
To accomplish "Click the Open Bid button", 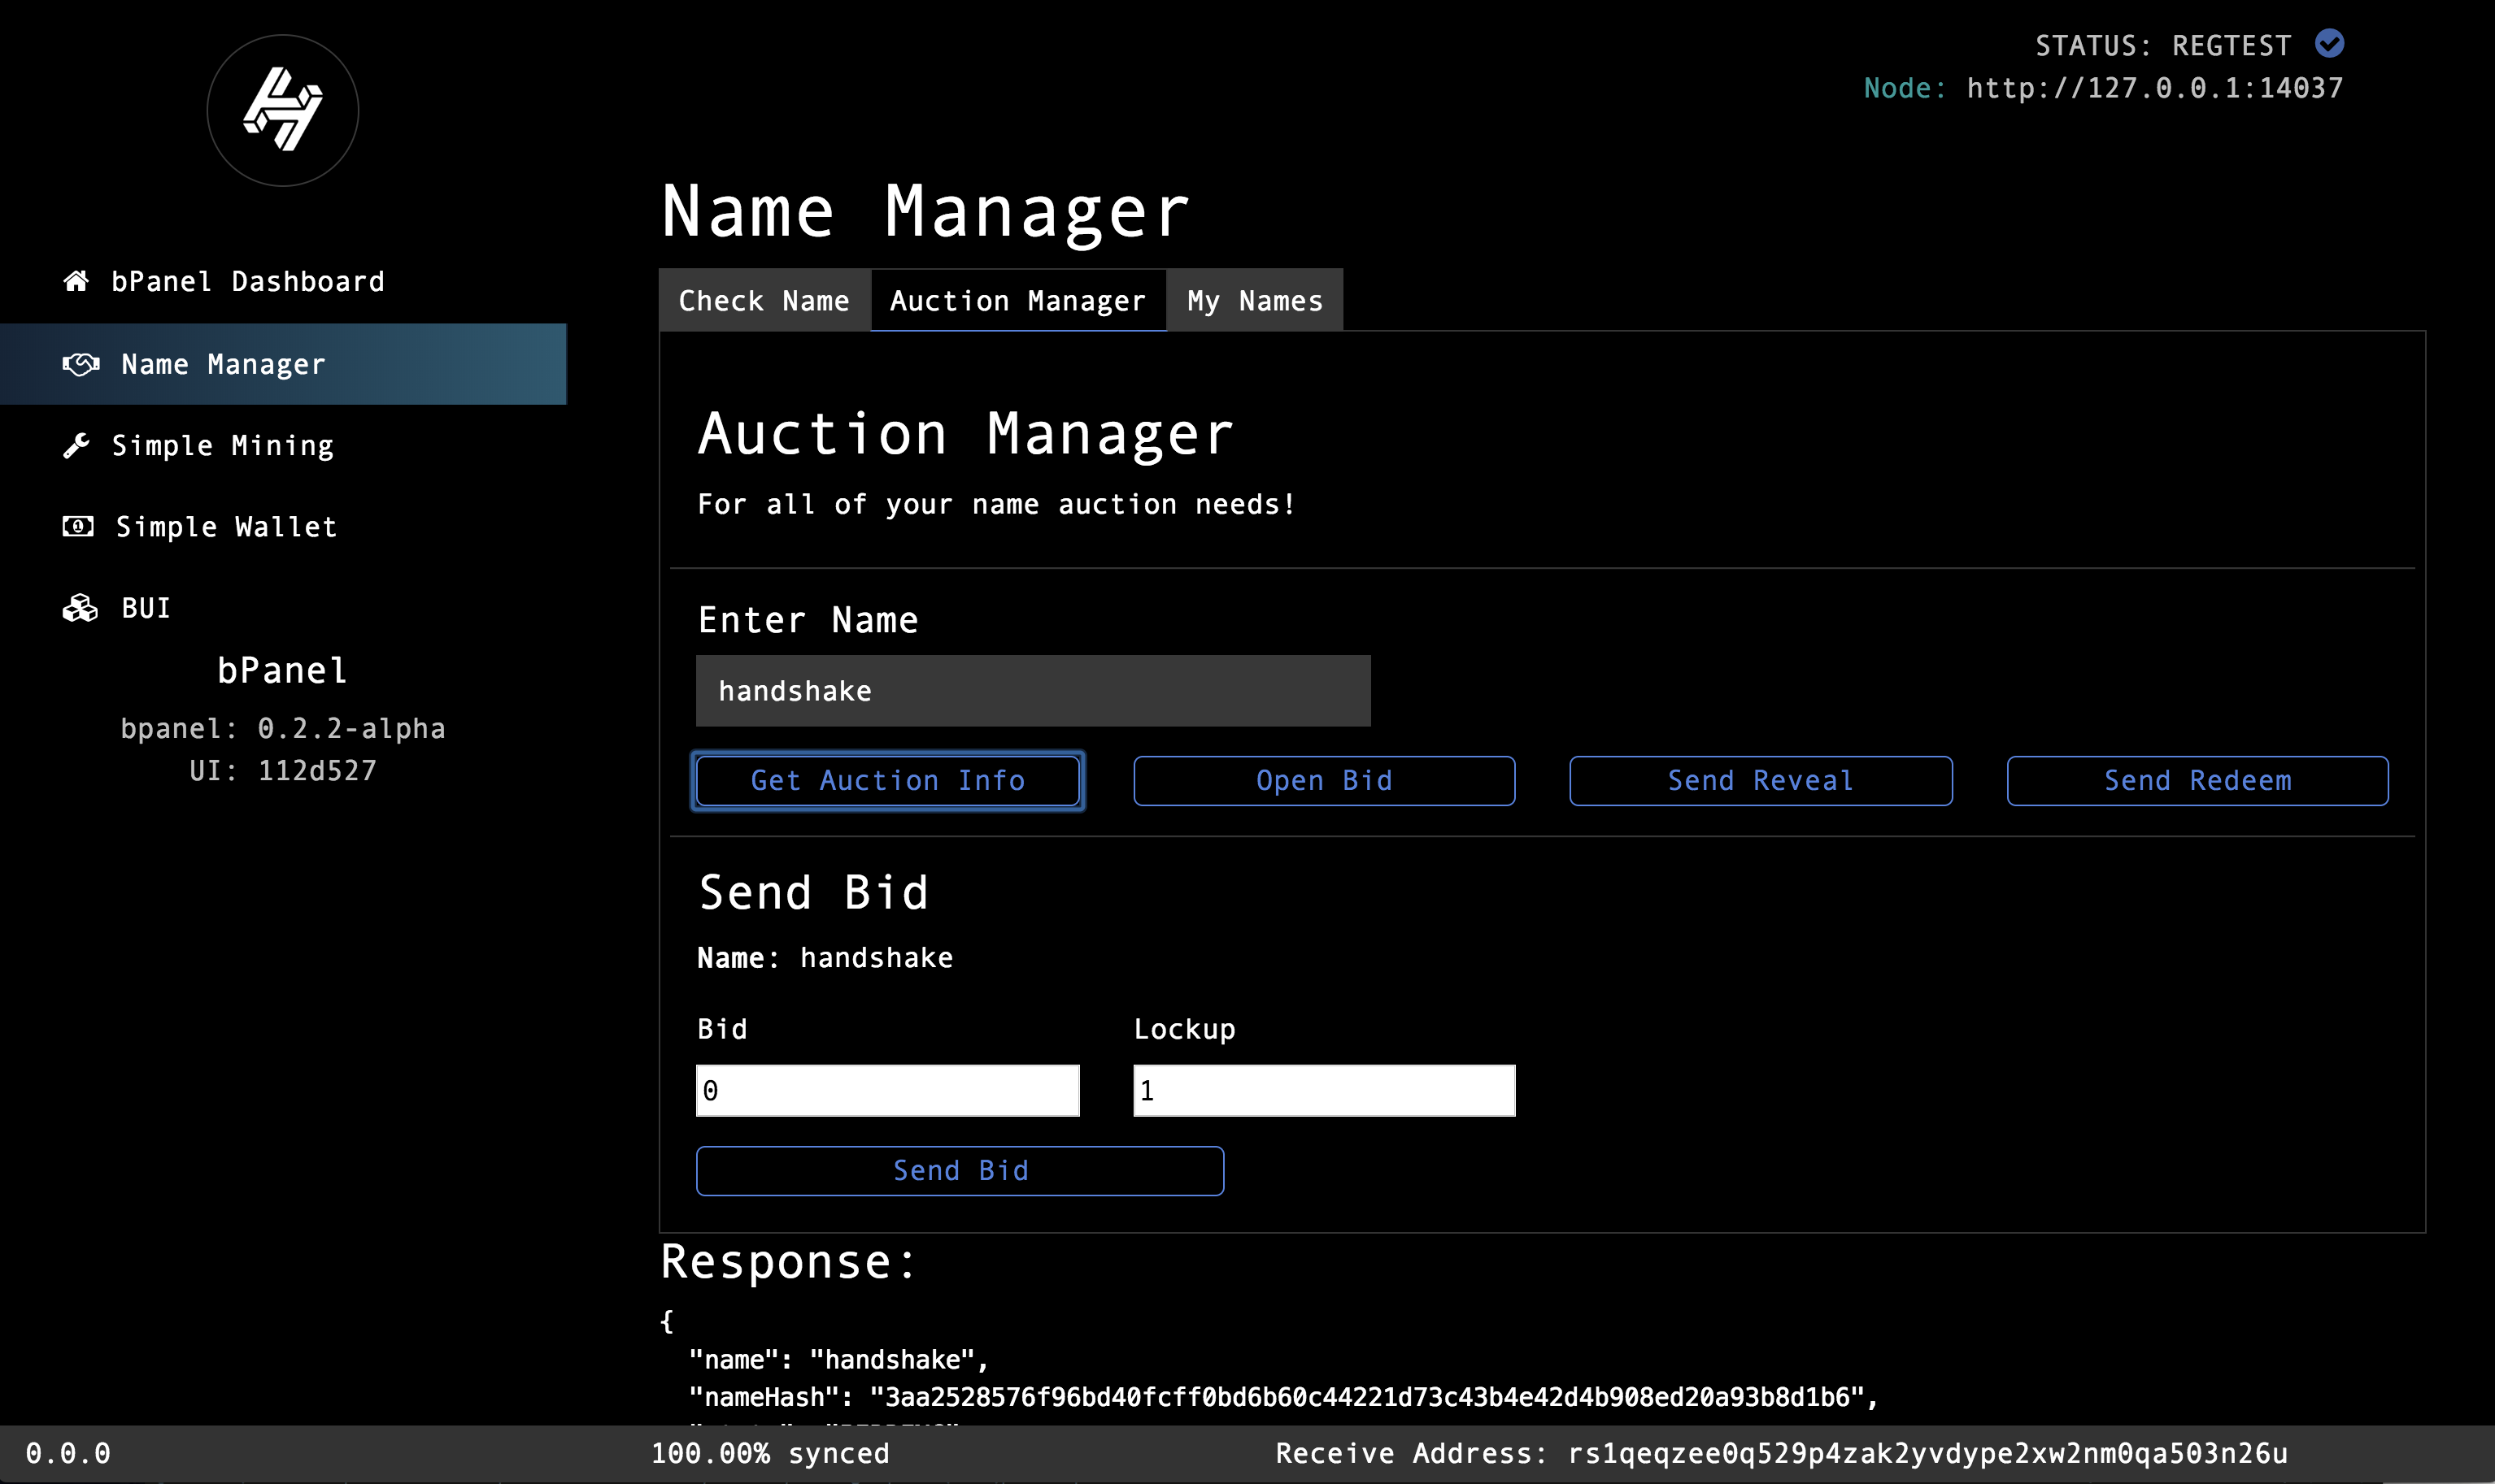I will coord(1323,781).
